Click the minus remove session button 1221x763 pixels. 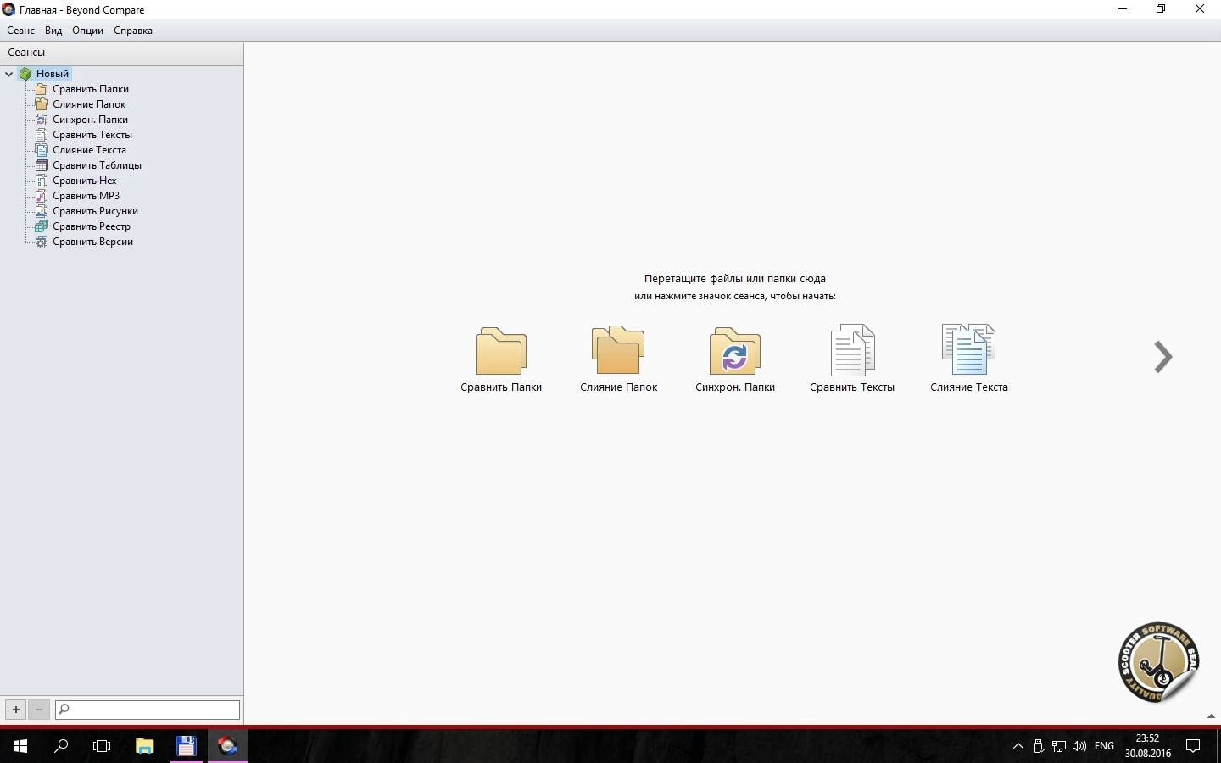tap(39, 710)
